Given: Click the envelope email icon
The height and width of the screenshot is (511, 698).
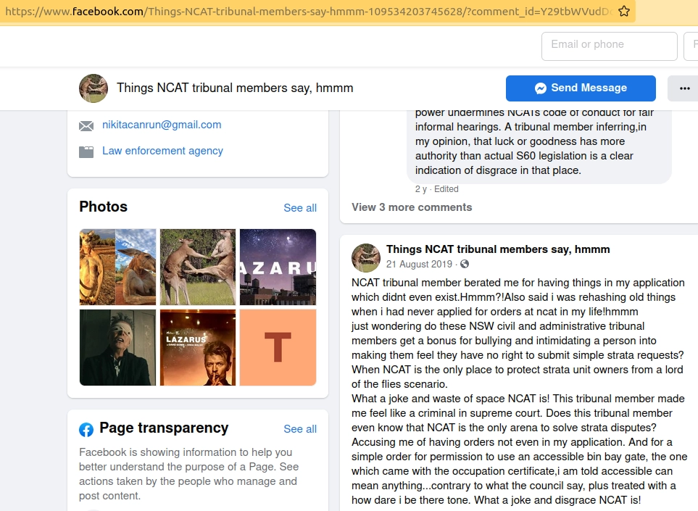Looking at the screenshot, I should 86,126.
